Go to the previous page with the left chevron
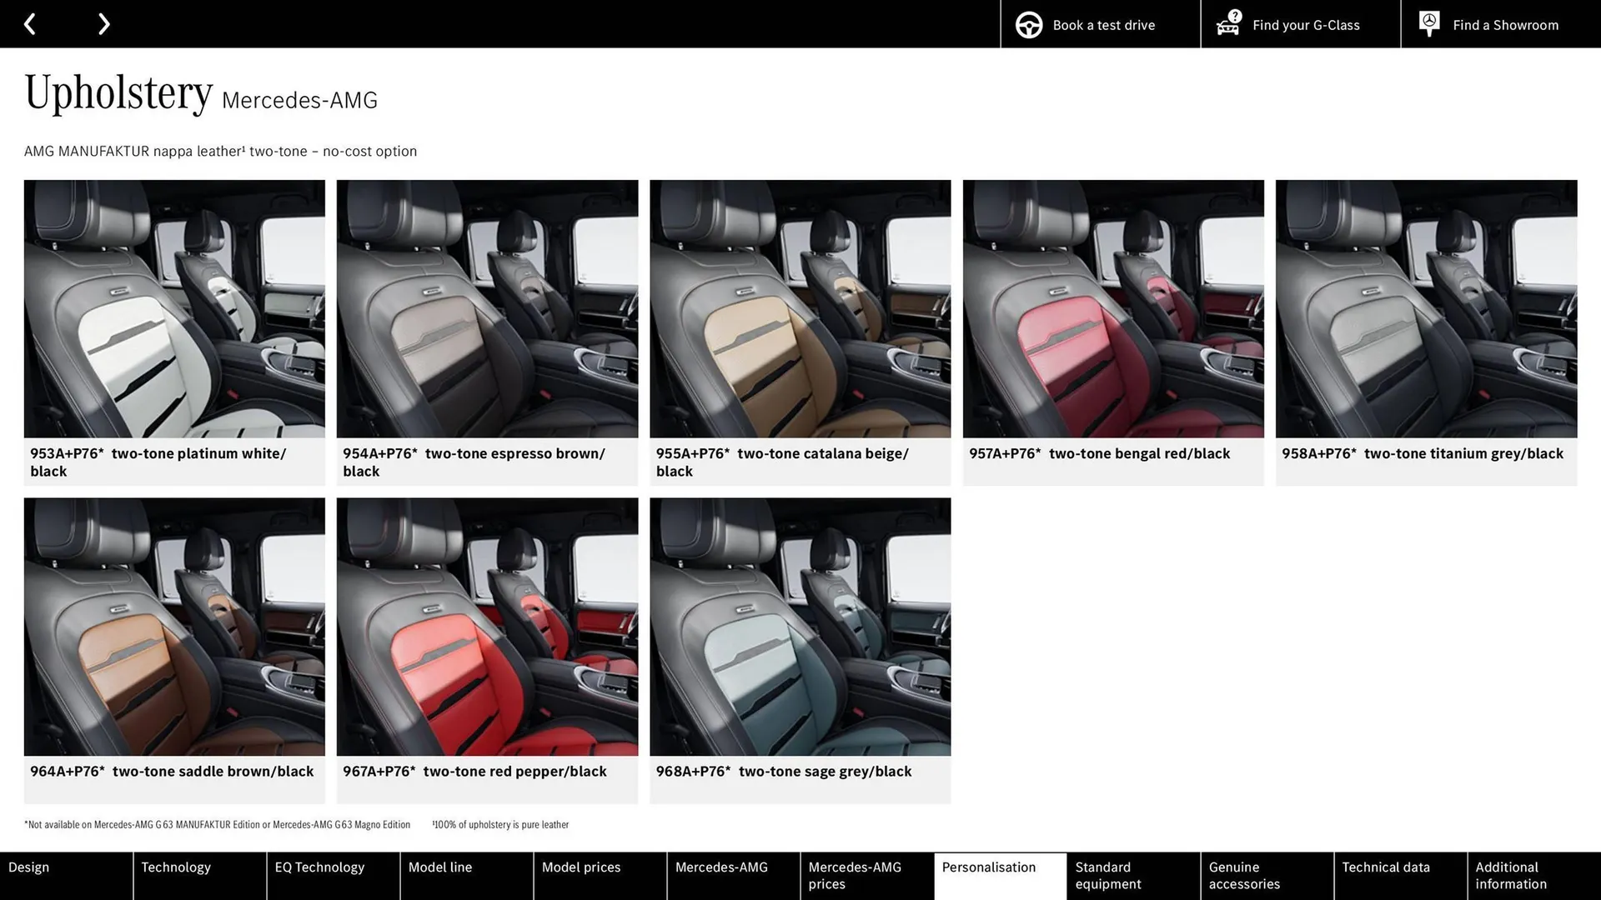Image resolution: width=1601 pixels, height=900 pixels. point(30,23)
